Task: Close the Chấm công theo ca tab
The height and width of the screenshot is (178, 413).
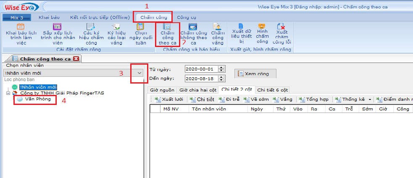Action: [76, 59]
